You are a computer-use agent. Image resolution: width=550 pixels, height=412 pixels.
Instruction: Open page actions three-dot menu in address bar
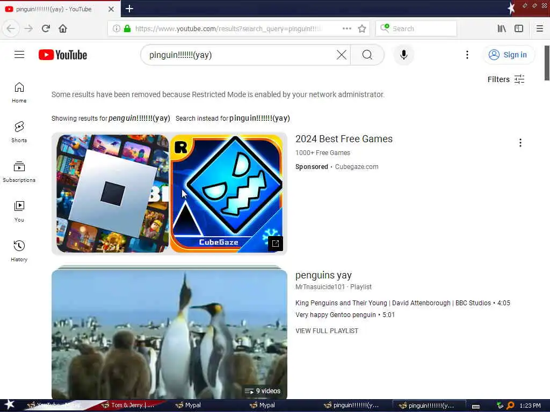(x=346, y=28)
